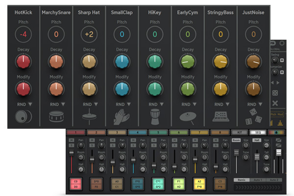
Task: Click the chevron arrow strip below Remix
Action: click(258, 187)
